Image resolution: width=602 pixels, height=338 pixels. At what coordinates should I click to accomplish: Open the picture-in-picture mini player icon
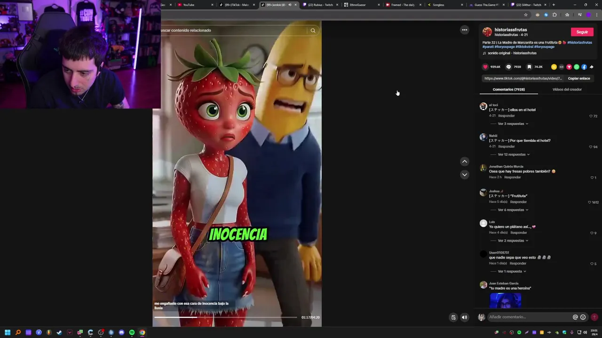tap(453, 317)
